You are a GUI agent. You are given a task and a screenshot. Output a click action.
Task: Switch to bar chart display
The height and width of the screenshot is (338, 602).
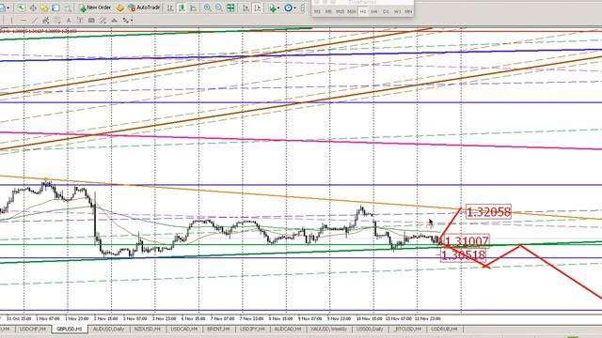(x=170, y=8)
